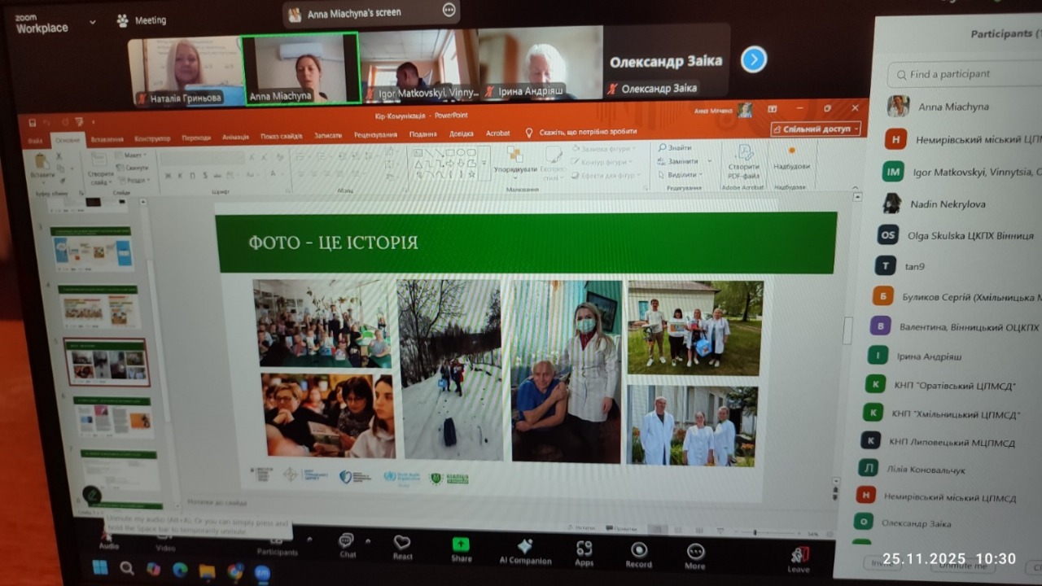
Task: Open the Zoom Chat panel
Action: pos(347,543)
